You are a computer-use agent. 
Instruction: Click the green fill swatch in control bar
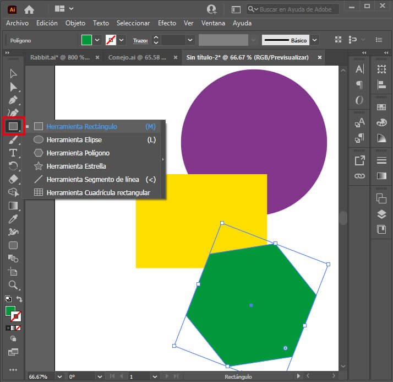point(86,40)
